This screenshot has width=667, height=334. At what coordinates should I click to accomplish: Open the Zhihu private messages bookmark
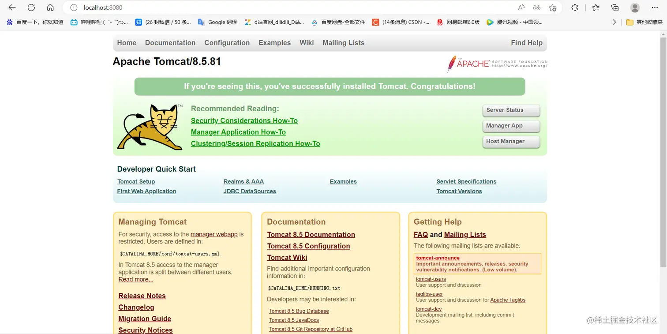point(163,22)
